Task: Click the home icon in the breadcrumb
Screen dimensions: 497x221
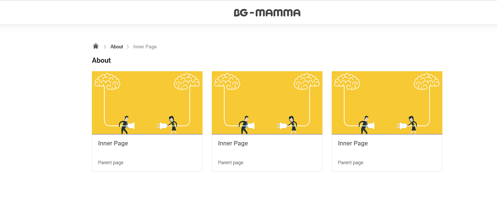Action: click(96, 46)
